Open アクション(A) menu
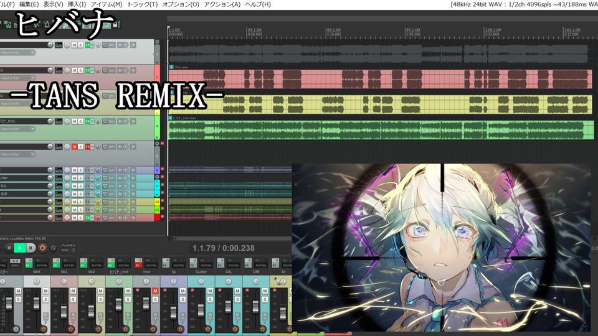The image size is (598, 336). 222,4
